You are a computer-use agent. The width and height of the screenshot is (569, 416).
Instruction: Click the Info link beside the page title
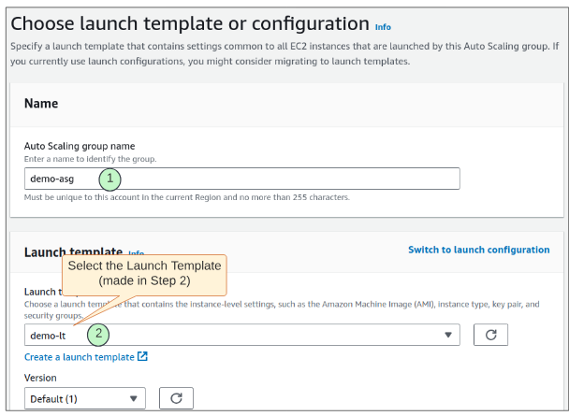(x=383, y=27)
